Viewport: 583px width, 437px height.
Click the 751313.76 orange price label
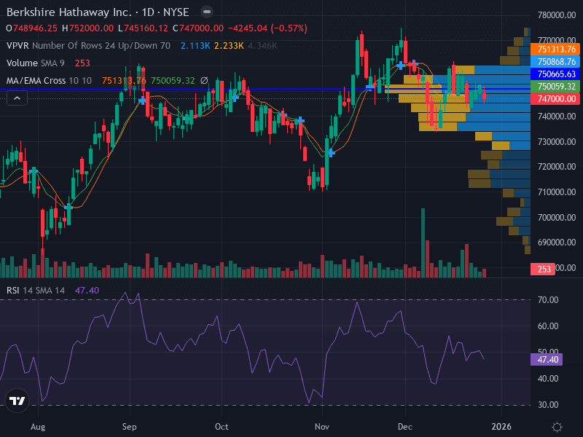(555, 49)
